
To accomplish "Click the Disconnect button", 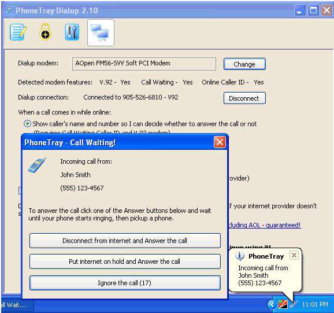I will (x=244, y=98).
